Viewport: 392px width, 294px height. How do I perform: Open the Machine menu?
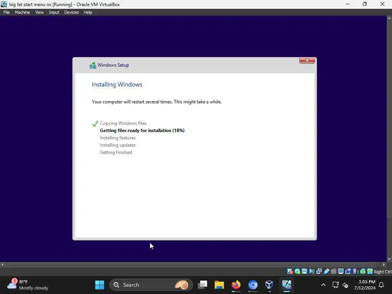click(x=22, y=12)
